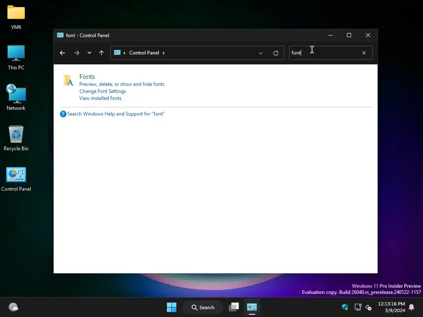Open recent locations dropdown arrow
The height and width of the screenshot is (317, 423).
(x=89, y=53)
